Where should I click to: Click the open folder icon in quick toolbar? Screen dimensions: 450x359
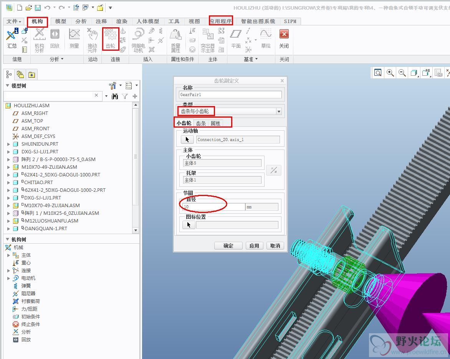coord(28,7)
